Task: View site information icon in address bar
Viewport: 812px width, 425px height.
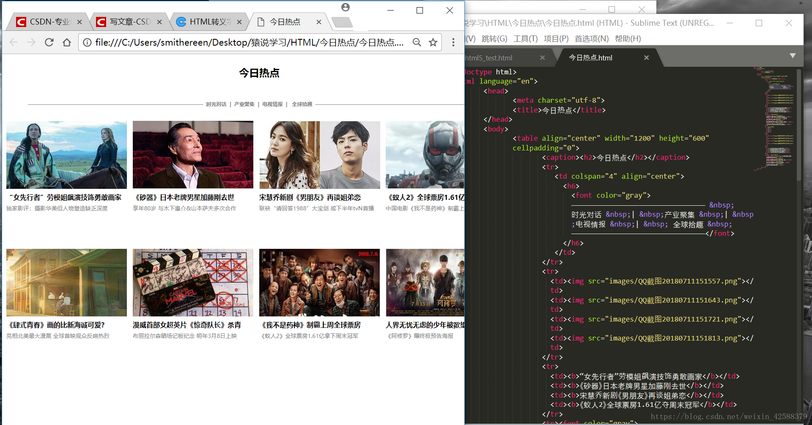Action: coord(87,42)
